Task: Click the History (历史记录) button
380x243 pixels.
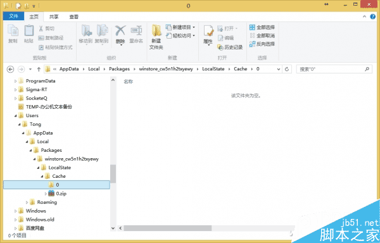Action: [x=230, y=47]
